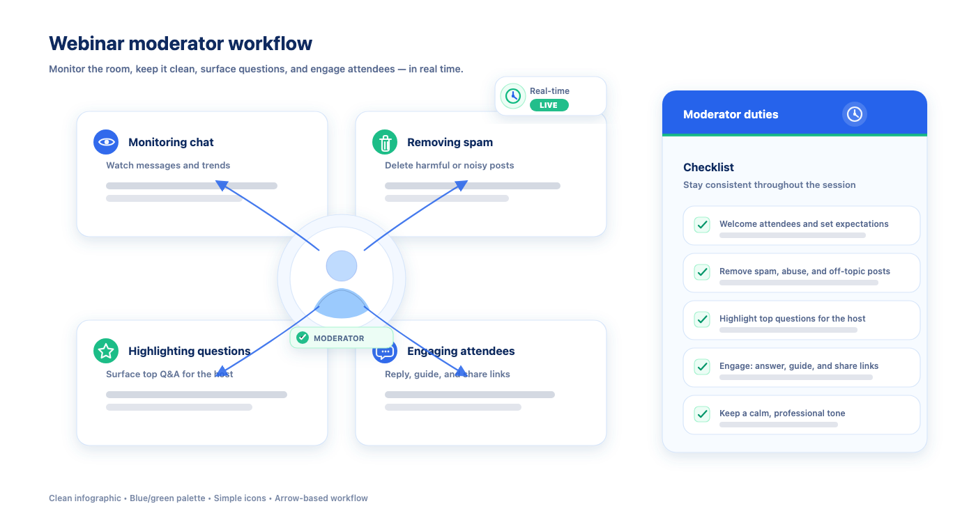
Task: Click the green LIVE badge
Action: click(x=549, y=105)
